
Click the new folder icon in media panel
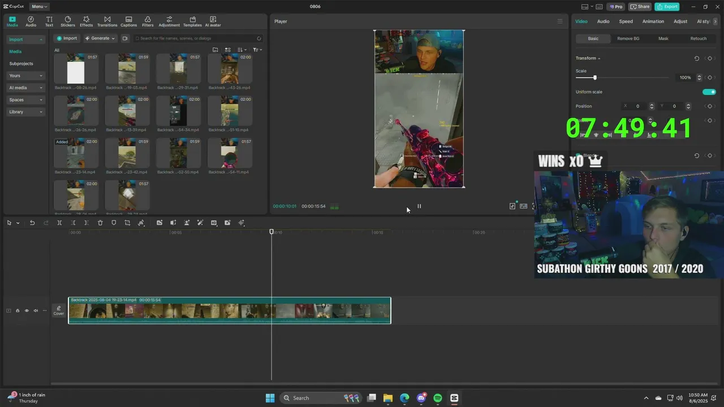216,50
